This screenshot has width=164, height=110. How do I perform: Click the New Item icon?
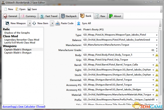[x=34, y=23]
